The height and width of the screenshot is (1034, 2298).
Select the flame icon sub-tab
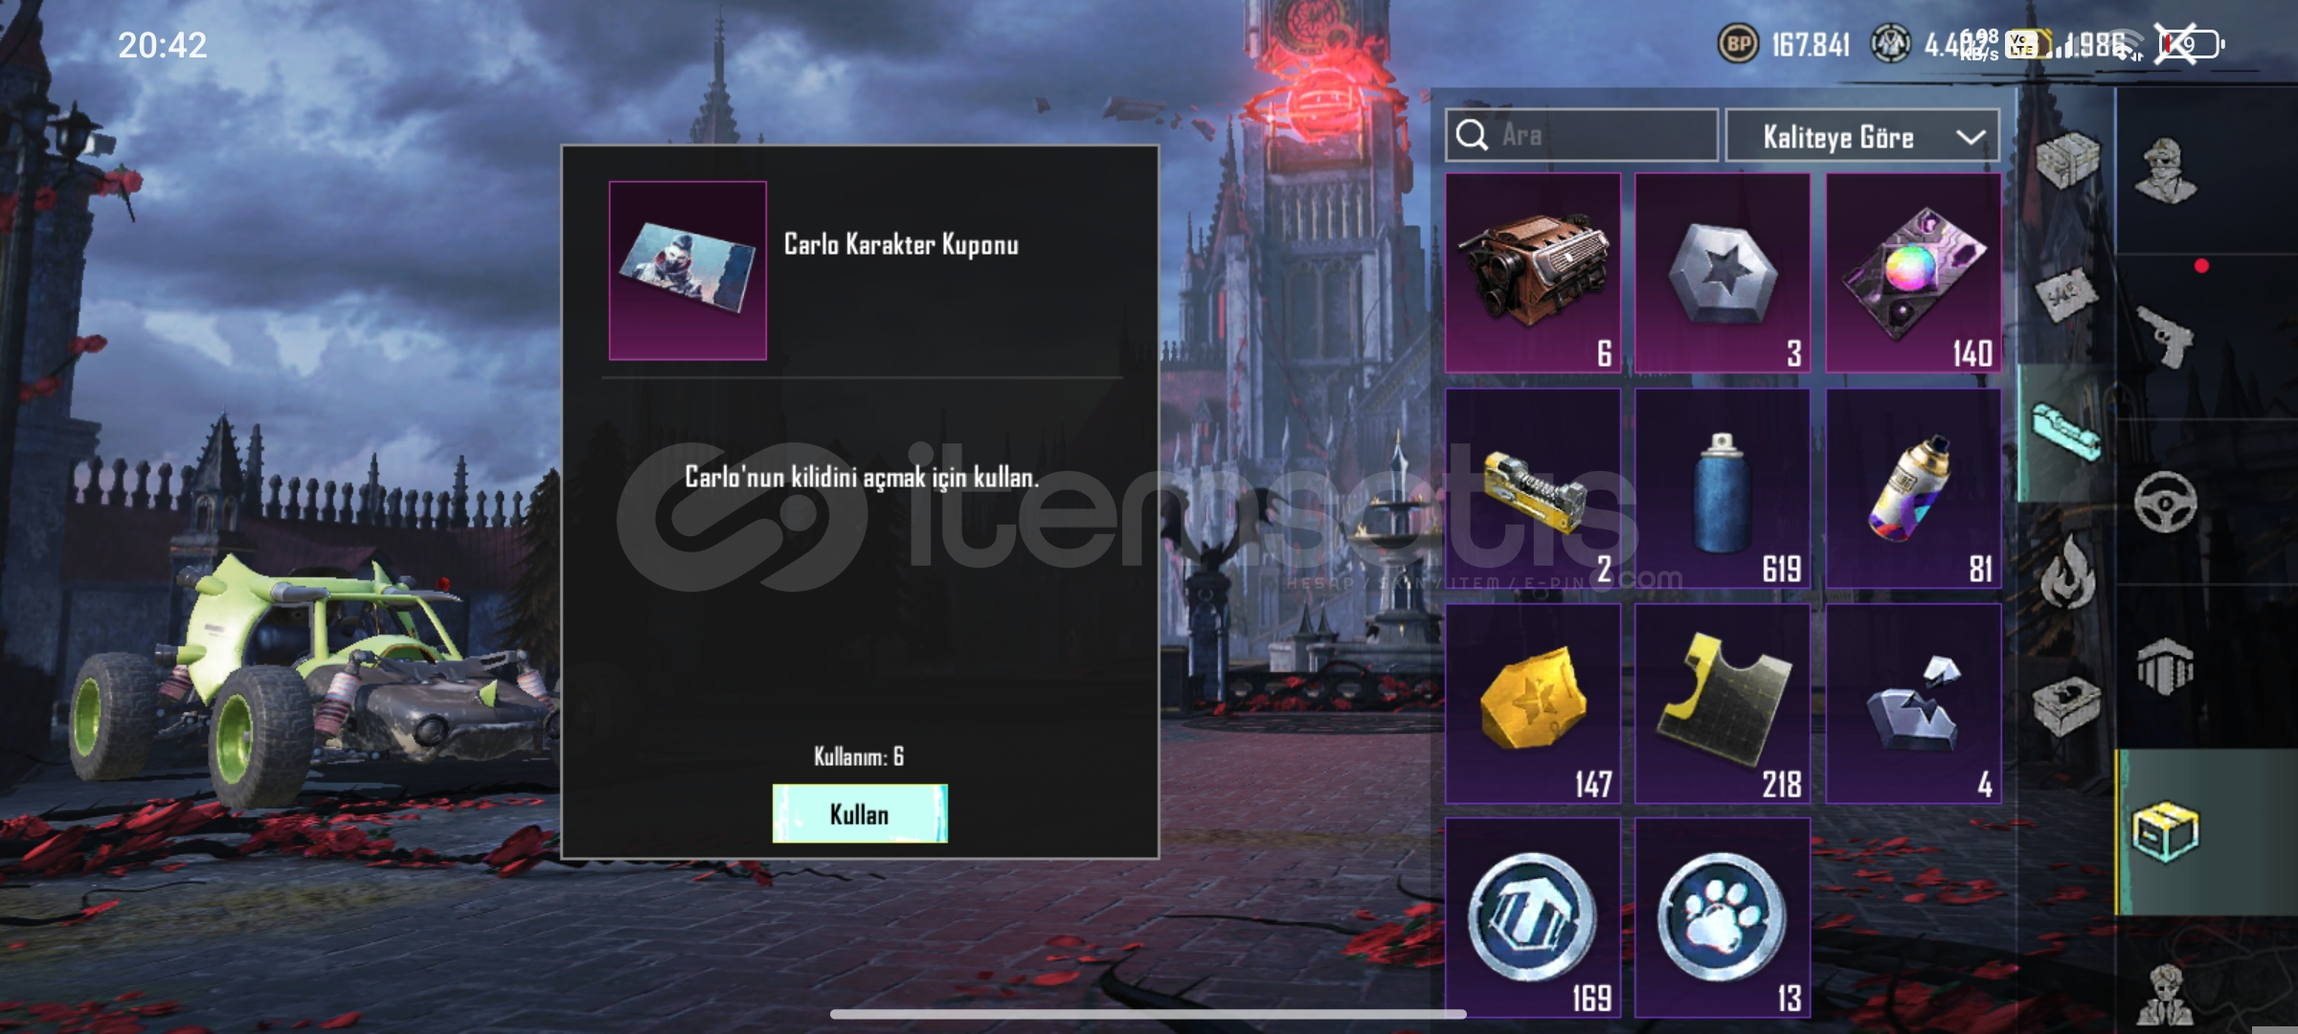pyautogui.click(x=2068, y=573)
